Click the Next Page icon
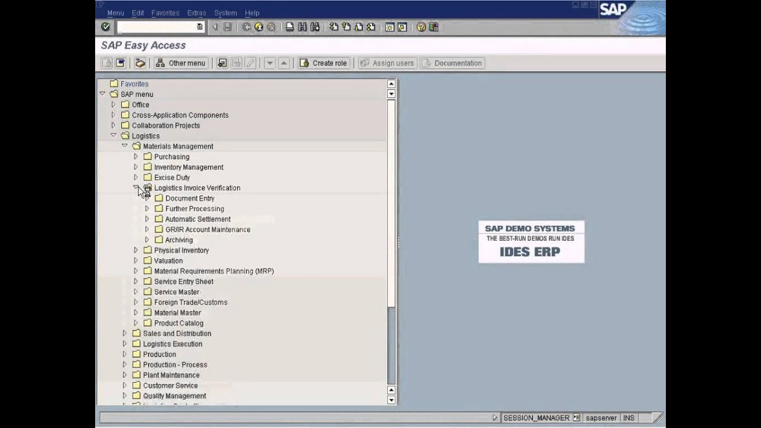Screen dimensions: 761x428 point(359,27)
